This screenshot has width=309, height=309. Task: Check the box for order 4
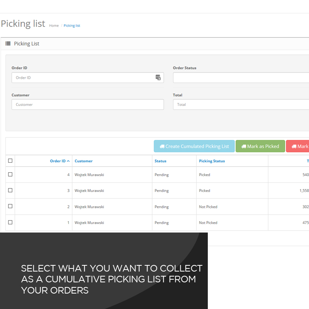tap(10, 175)
